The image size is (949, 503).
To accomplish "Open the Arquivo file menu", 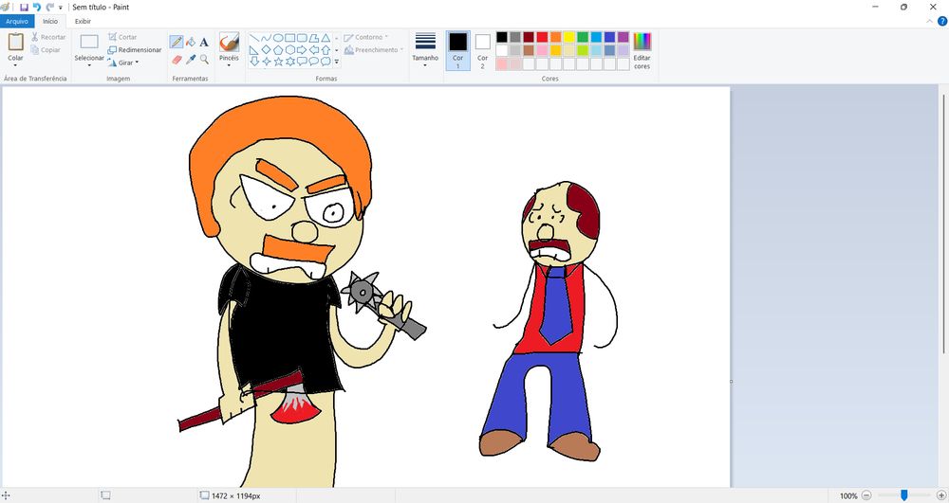I will coord(17,21).
